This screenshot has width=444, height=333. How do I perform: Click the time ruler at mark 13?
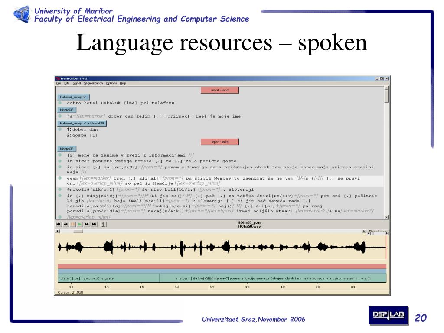(72, 287)
